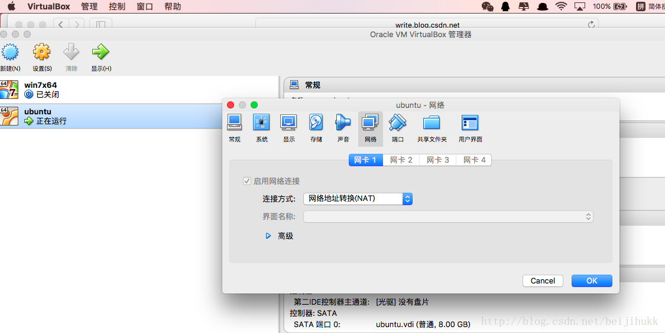Open 管理 menu
This screenshot has height=333, width=665.
89,6
